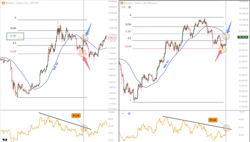This screenshot has height=142, width=250.
Task: Click the TradingView logo in the left RSI pane
Action: point(5,140)
